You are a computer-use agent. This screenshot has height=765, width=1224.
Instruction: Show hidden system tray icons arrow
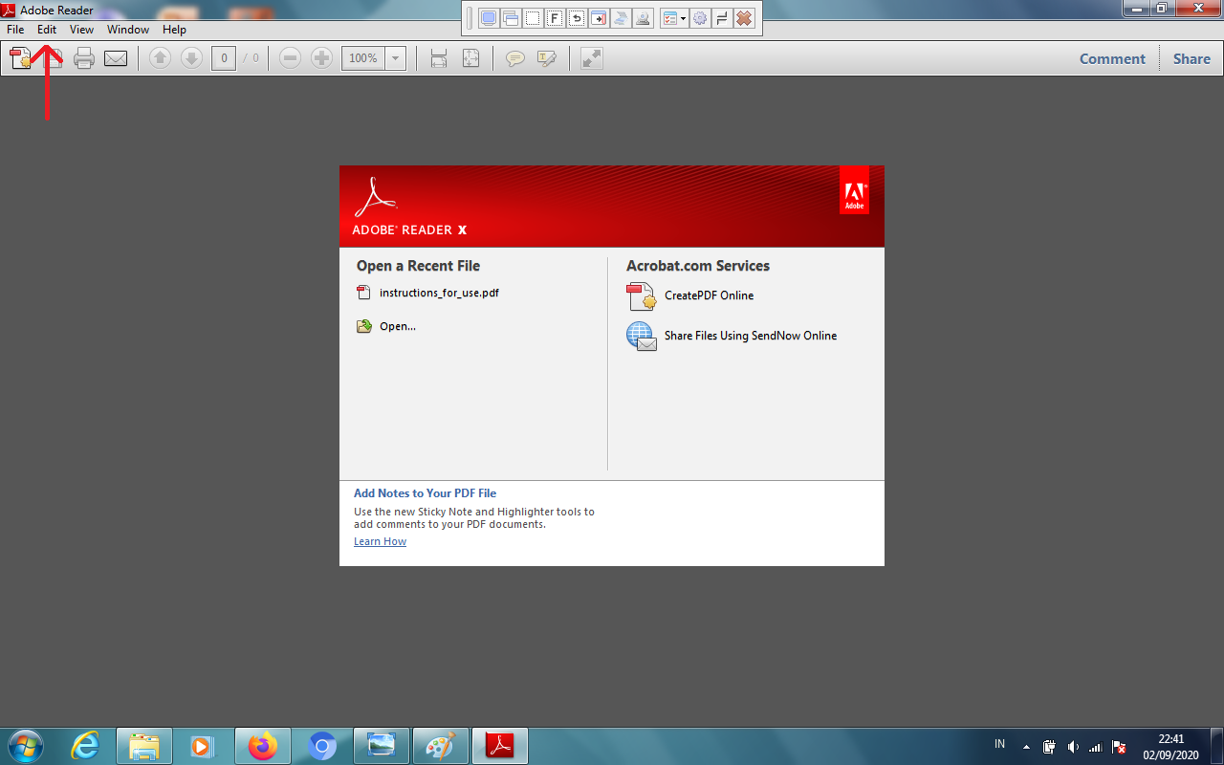[1026, 747]
